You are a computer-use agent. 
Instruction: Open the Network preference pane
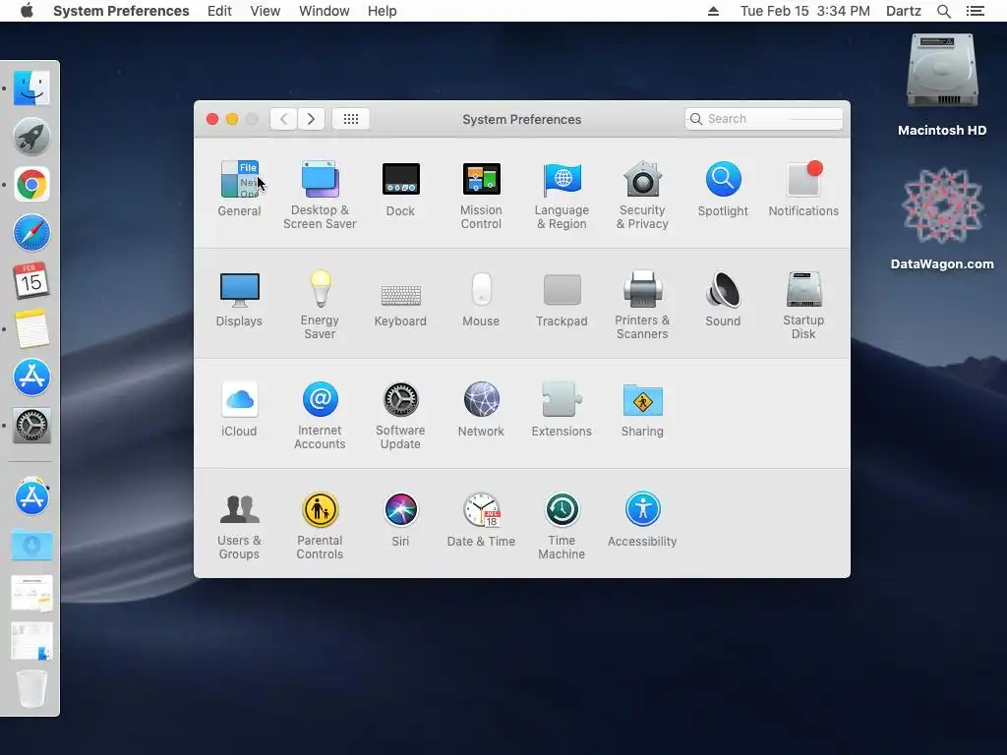[x=481, y=409]
